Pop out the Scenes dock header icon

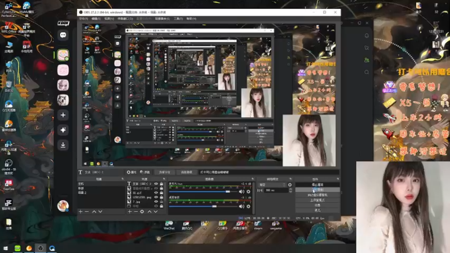point(123,179)
